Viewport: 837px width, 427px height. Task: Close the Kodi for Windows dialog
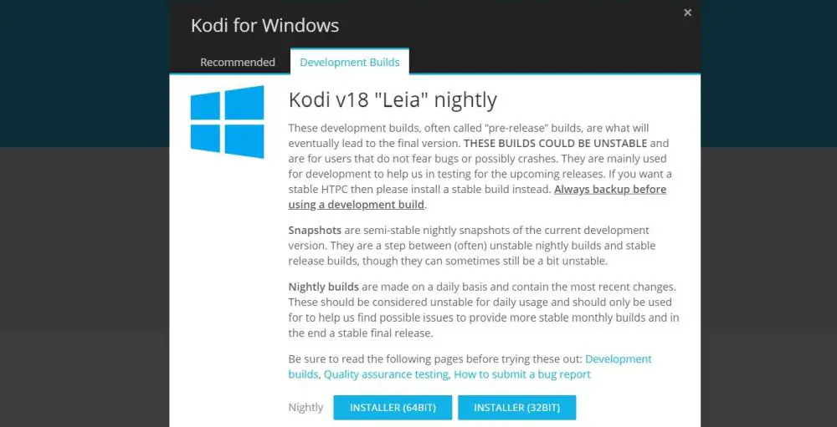pos(687,13)
